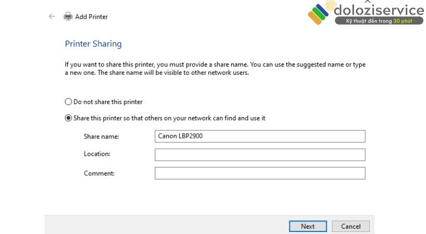Abort setup with the Cancel button
The width and height of the screenshot is (426, 234).
click(x=351, y=226)
